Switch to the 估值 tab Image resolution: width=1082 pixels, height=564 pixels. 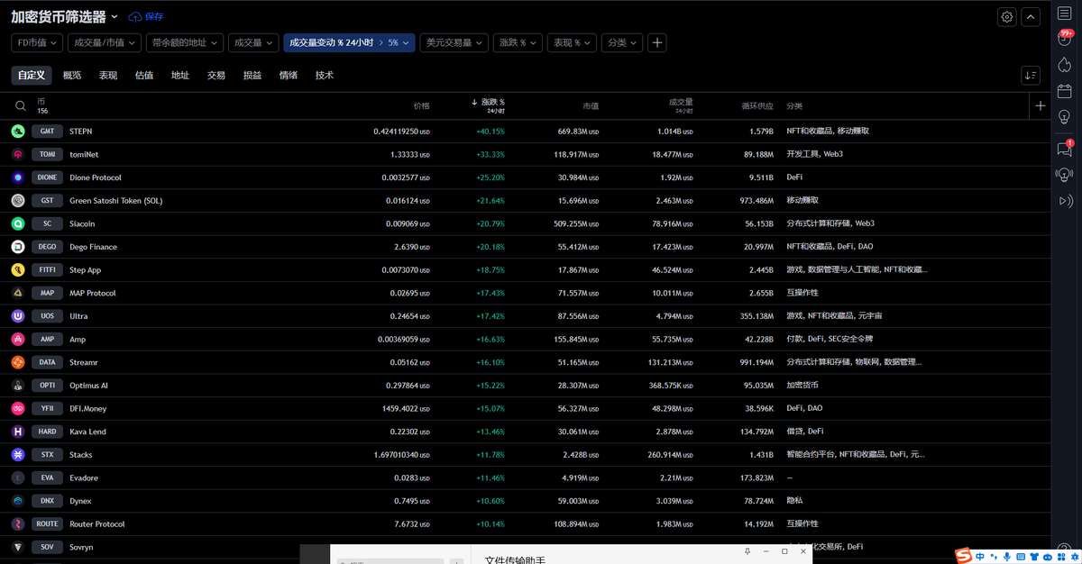[x=144, y=76]
